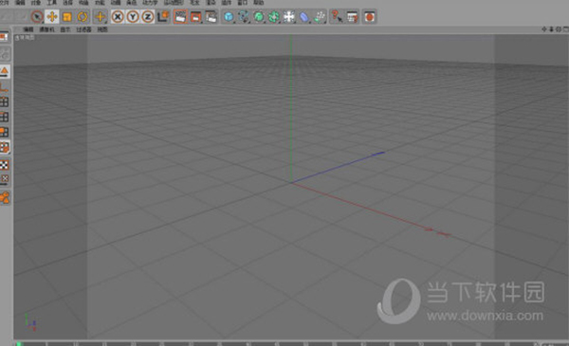569x346 pixels.
Task: Click the viewport pan navigation icon
Action: point(544,29)
